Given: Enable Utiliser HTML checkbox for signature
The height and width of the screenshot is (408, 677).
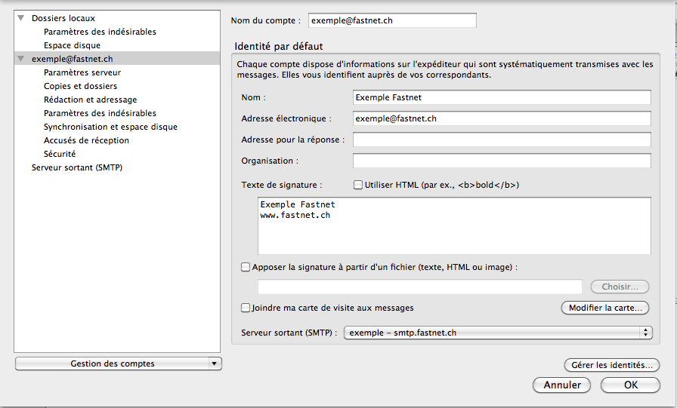Looking at the screenshot, I should (358, 185).
